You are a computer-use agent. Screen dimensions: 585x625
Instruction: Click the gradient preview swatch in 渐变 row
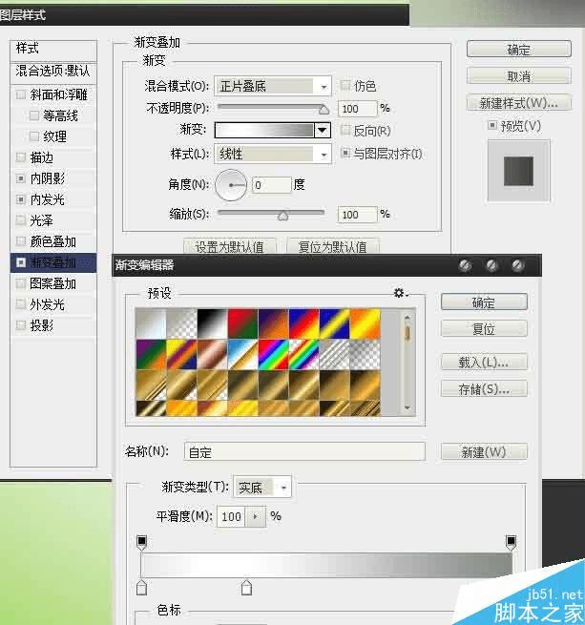tap(264, 131)
